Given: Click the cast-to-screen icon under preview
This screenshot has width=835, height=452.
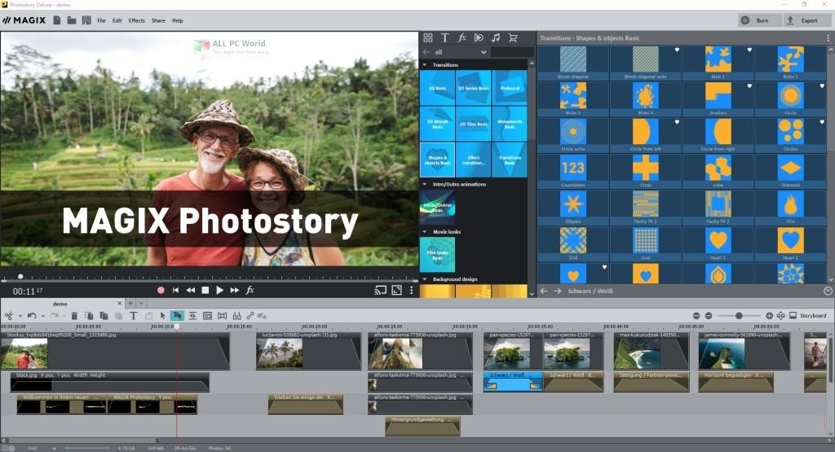Looking at the screenshot, I should (380, 291).
